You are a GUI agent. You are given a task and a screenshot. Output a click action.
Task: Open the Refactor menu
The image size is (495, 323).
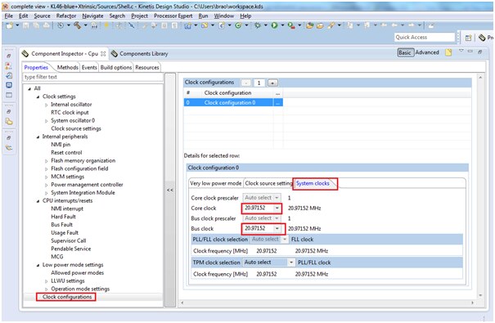point(66,16)
